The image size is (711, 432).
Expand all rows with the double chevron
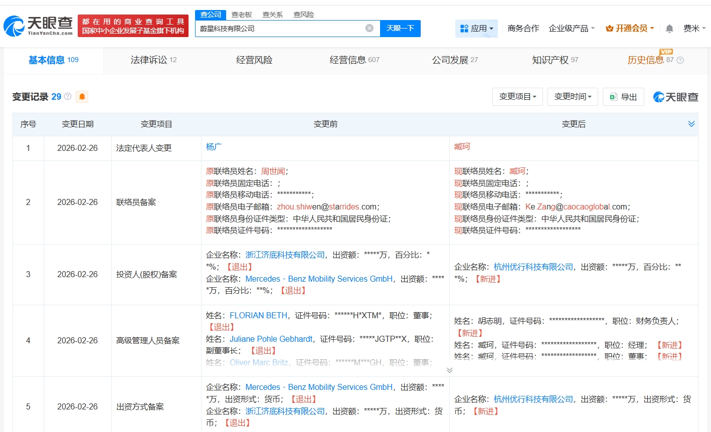click(691, 124)
